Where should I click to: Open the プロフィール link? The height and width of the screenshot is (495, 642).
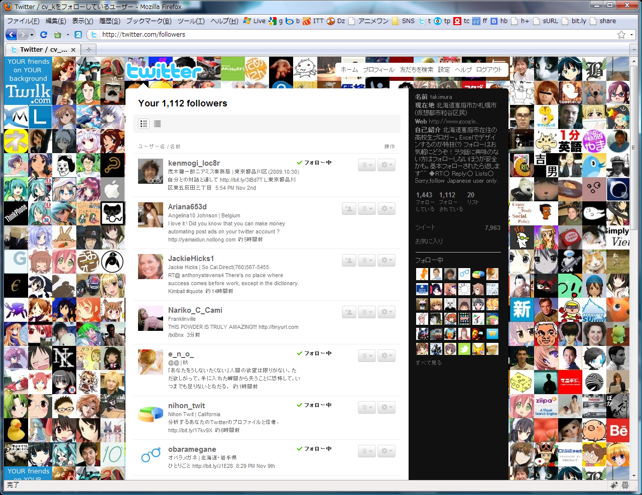(x=379, y=70)
